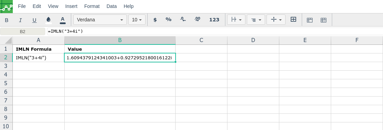Open the font size 10 dropdown
This screenshot has width=383, height=130.
137,20
